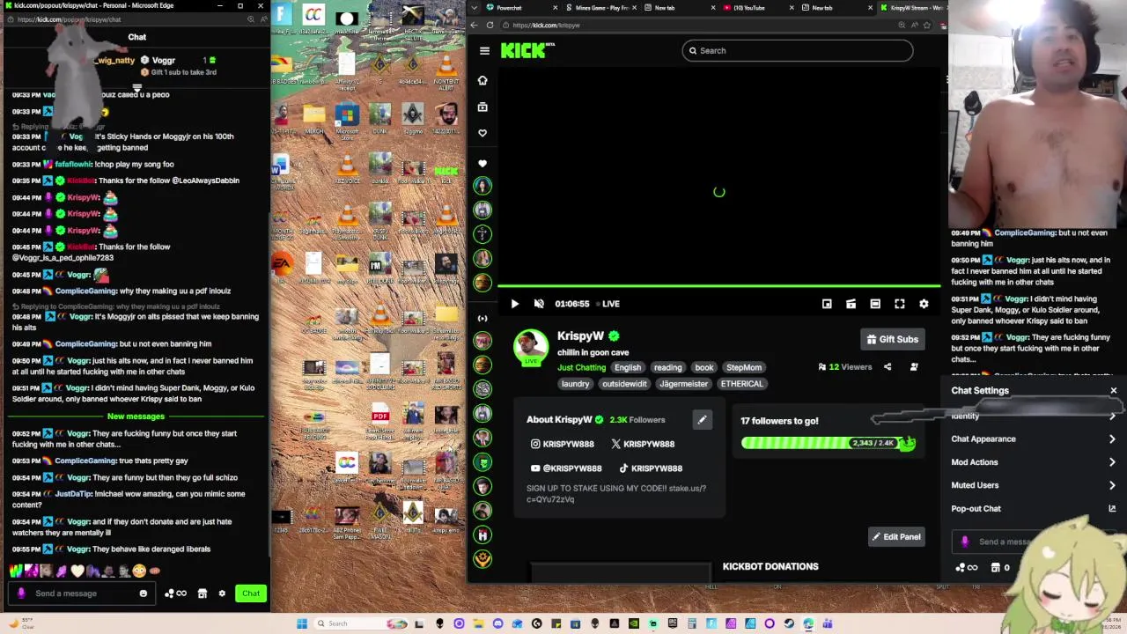Open the @KRISPYW888 YouTube link
This screenshot has width=1127, height=634.
(x=565, y=468)
